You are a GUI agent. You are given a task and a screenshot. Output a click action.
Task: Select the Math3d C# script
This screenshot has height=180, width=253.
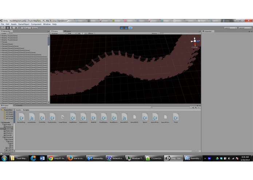pos(94,118)
